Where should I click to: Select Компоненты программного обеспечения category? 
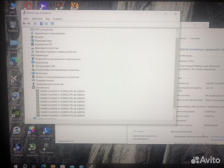click(58, 59)
